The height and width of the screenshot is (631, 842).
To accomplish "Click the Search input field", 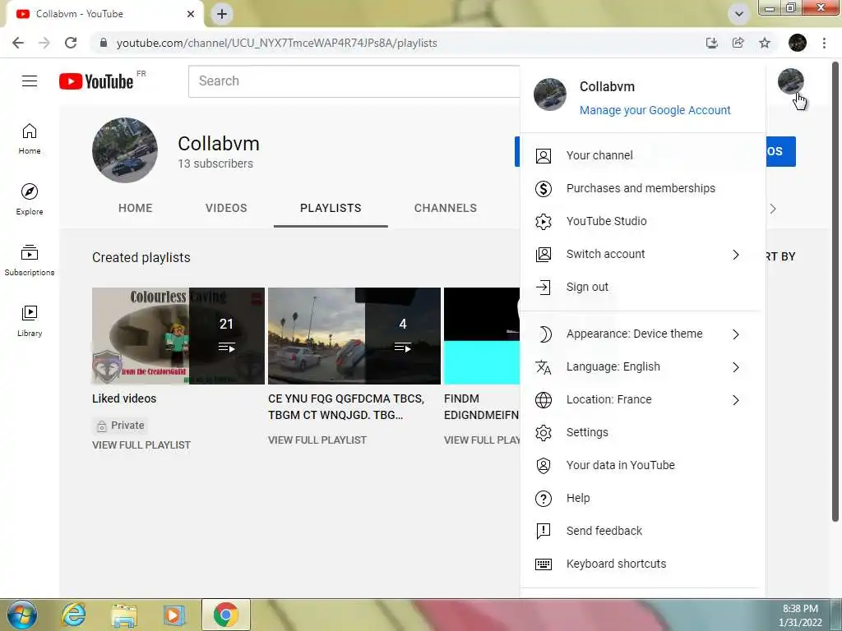I will point(354,81).
